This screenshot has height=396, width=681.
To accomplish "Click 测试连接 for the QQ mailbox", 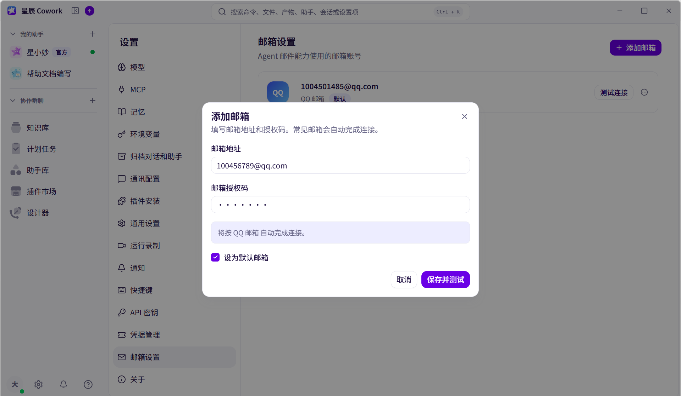I will pos(614,92).
